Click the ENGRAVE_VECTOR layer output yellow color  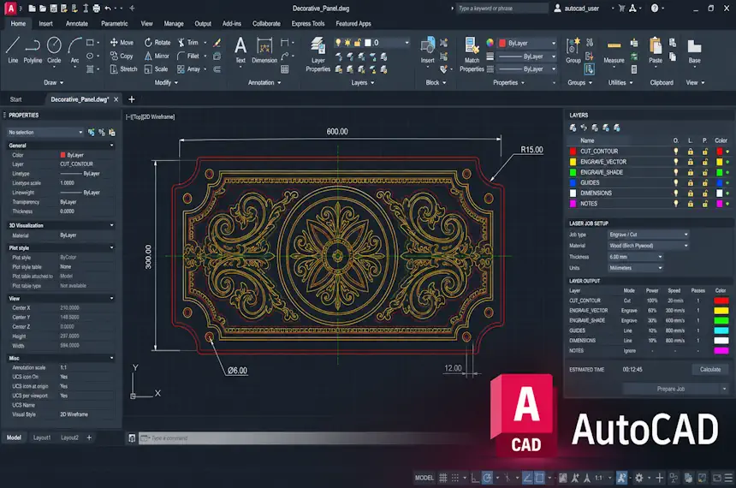tap(721, 311)
